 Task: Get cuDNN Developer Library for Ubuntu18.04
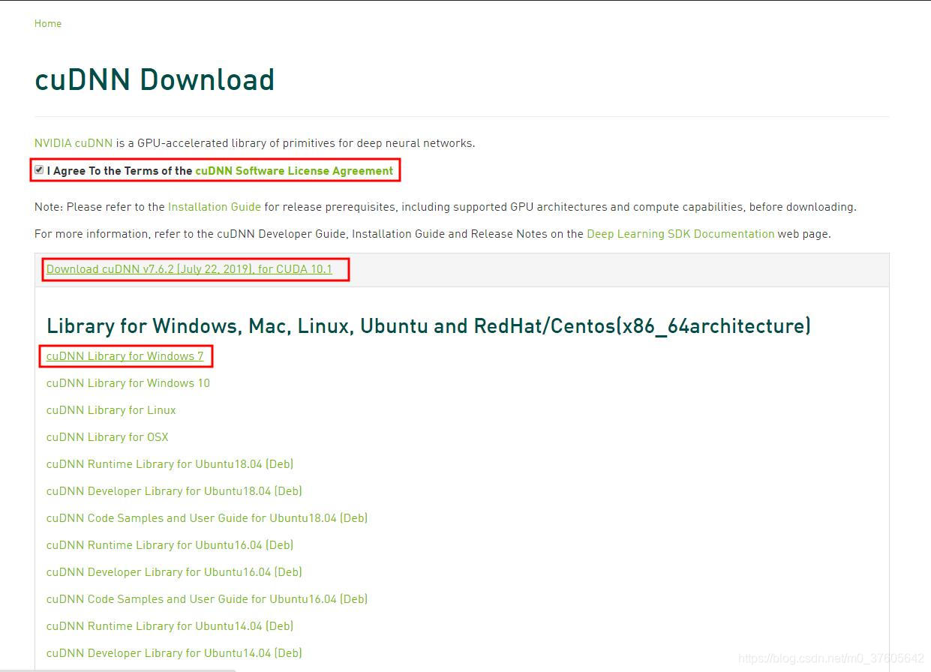click(174, 490)
